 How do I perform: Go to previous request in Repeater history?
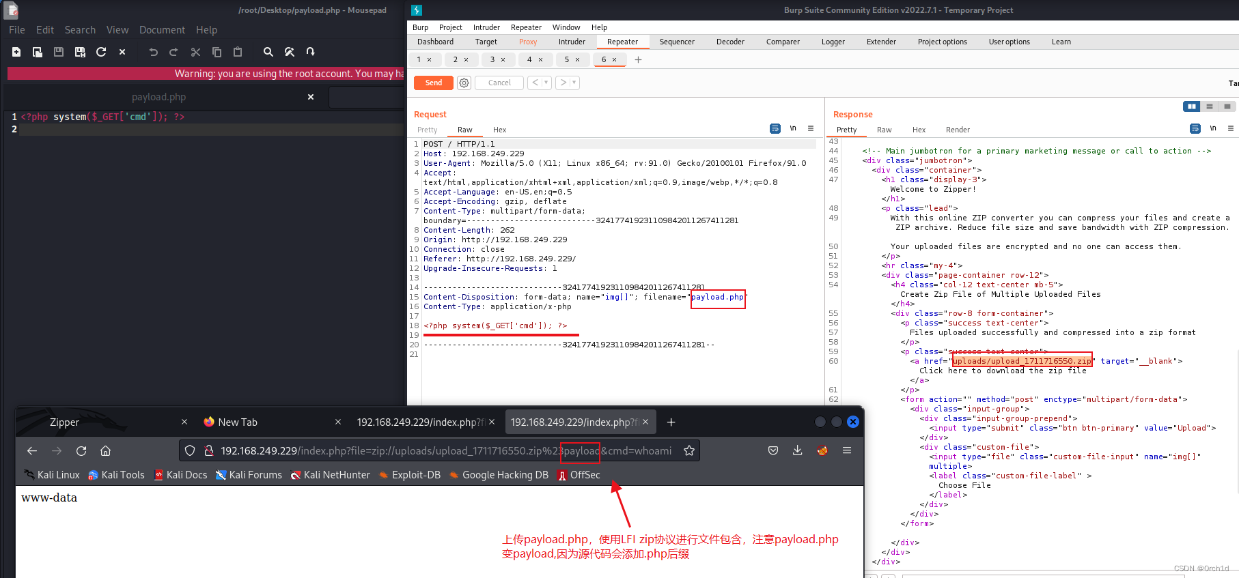tap(535, 83)
